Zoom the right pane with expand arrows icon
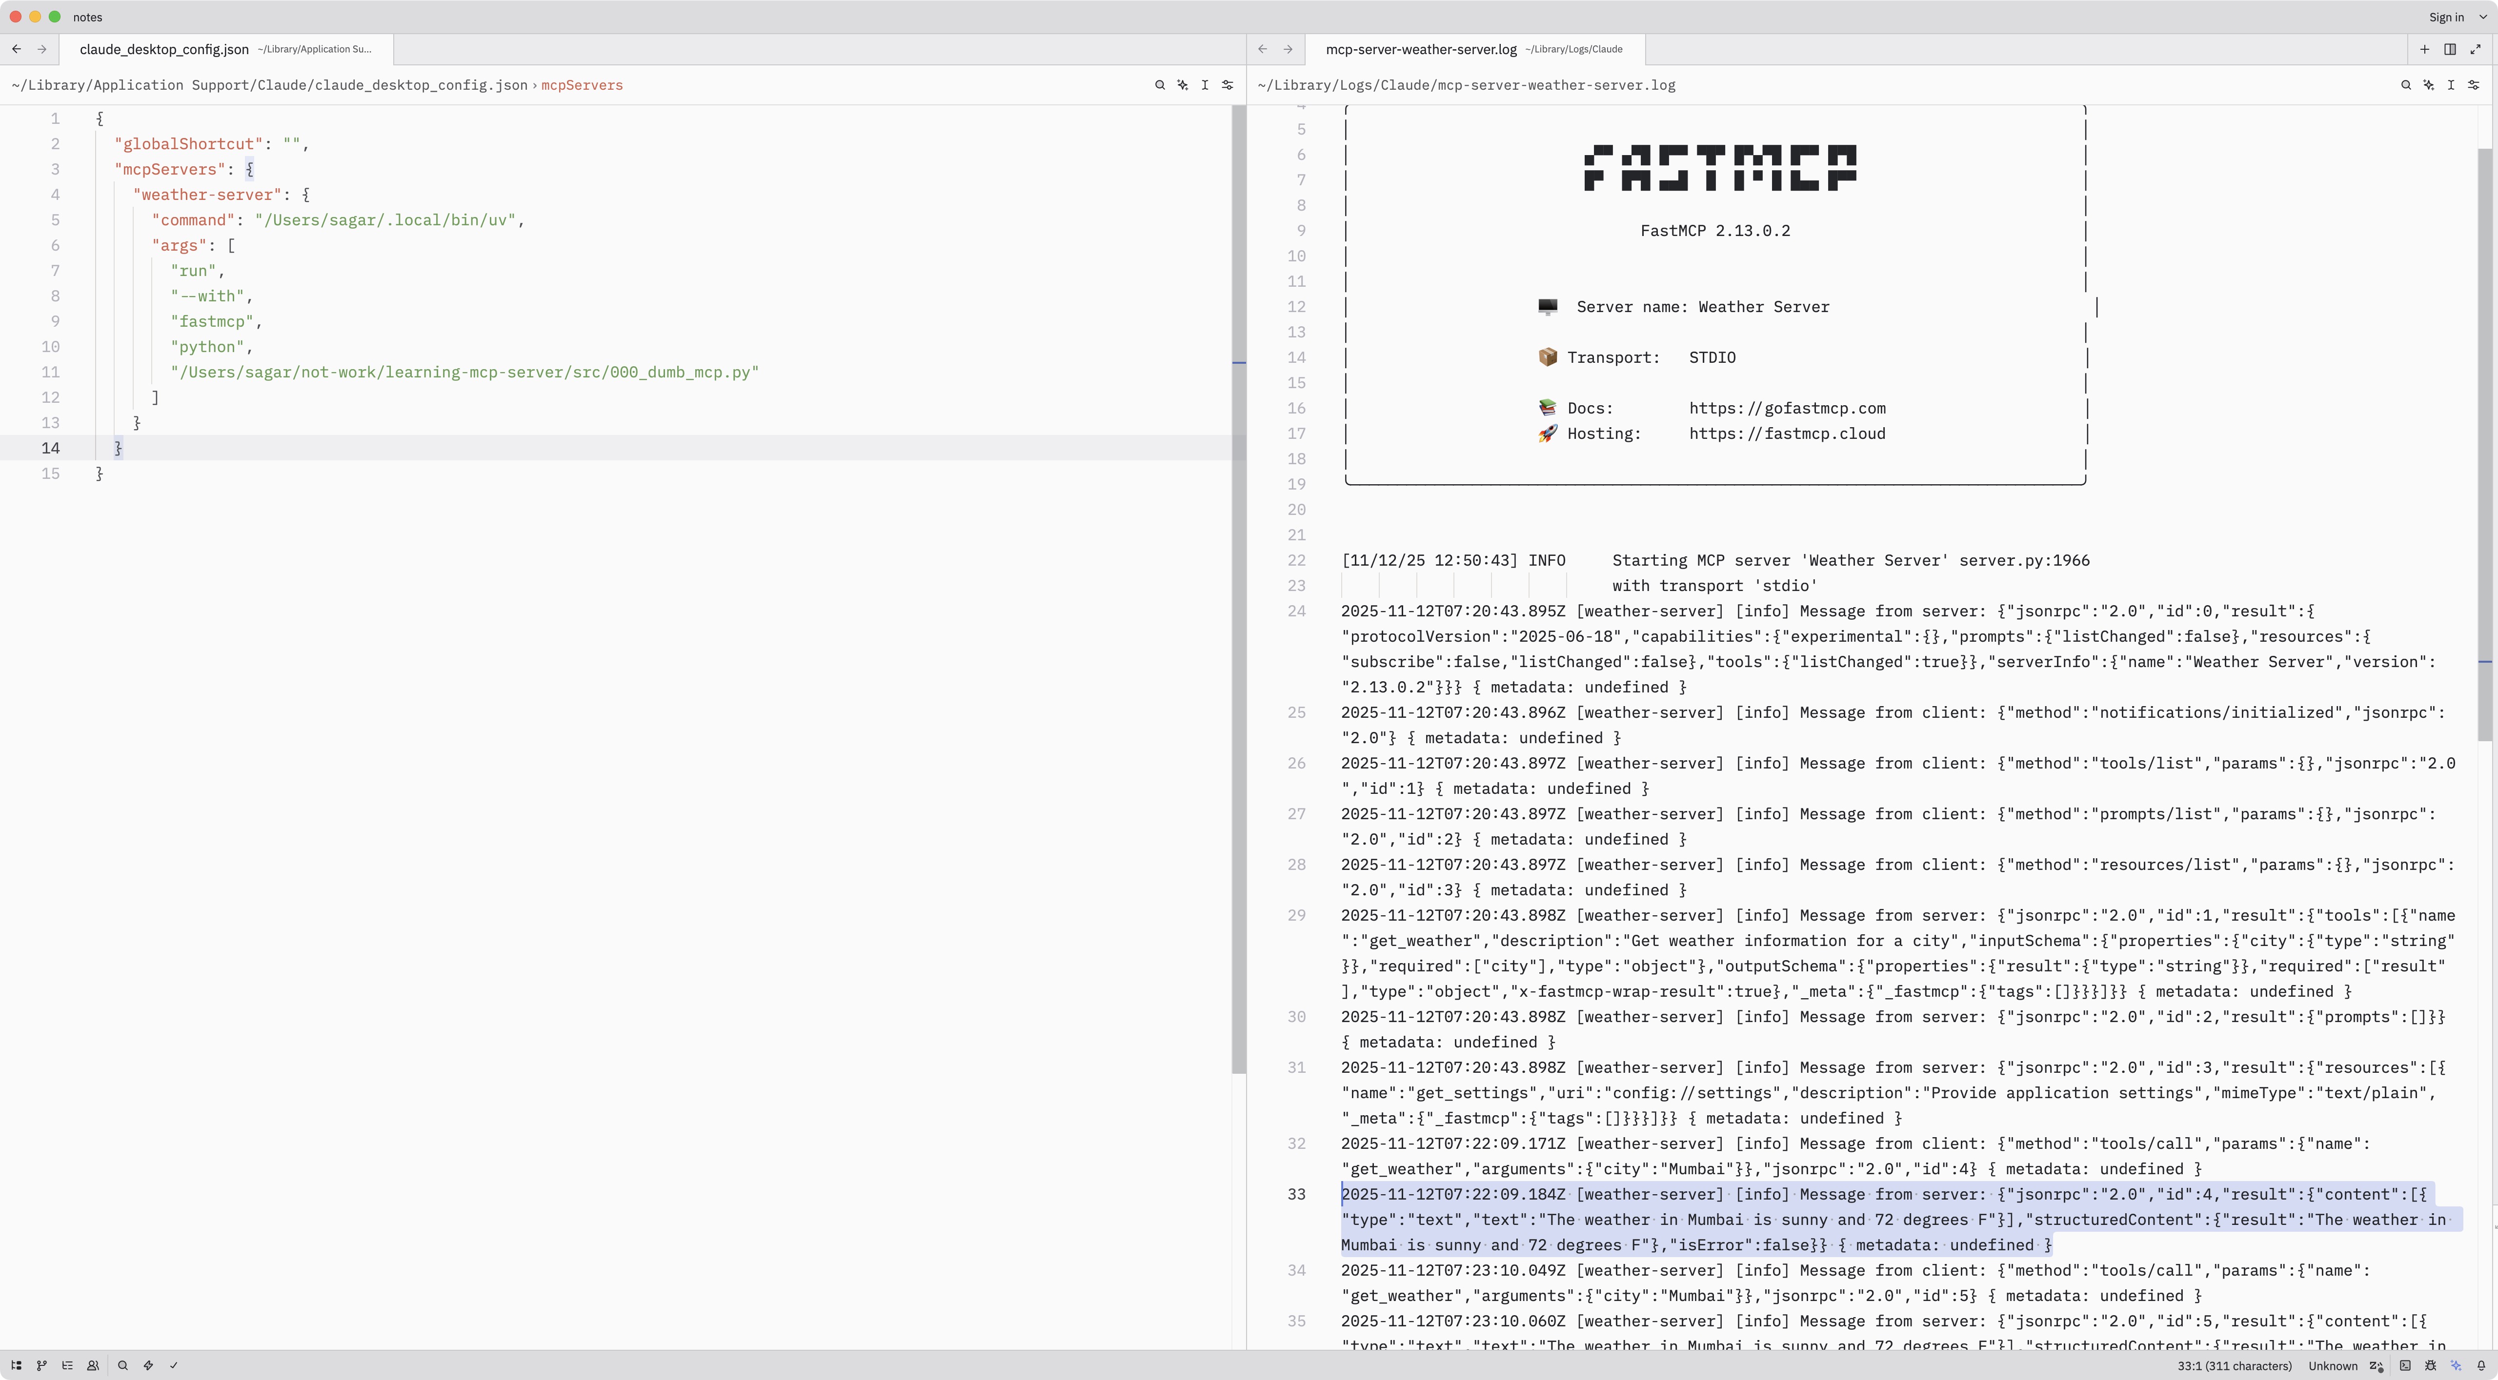Viewport: 2498px width, 1380px height. tap(2475, 49)
